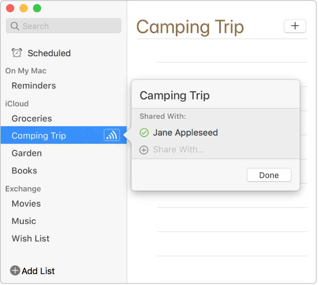
Task: Click the magnifying glass in the search field
Action: click(x=15, y=26)
